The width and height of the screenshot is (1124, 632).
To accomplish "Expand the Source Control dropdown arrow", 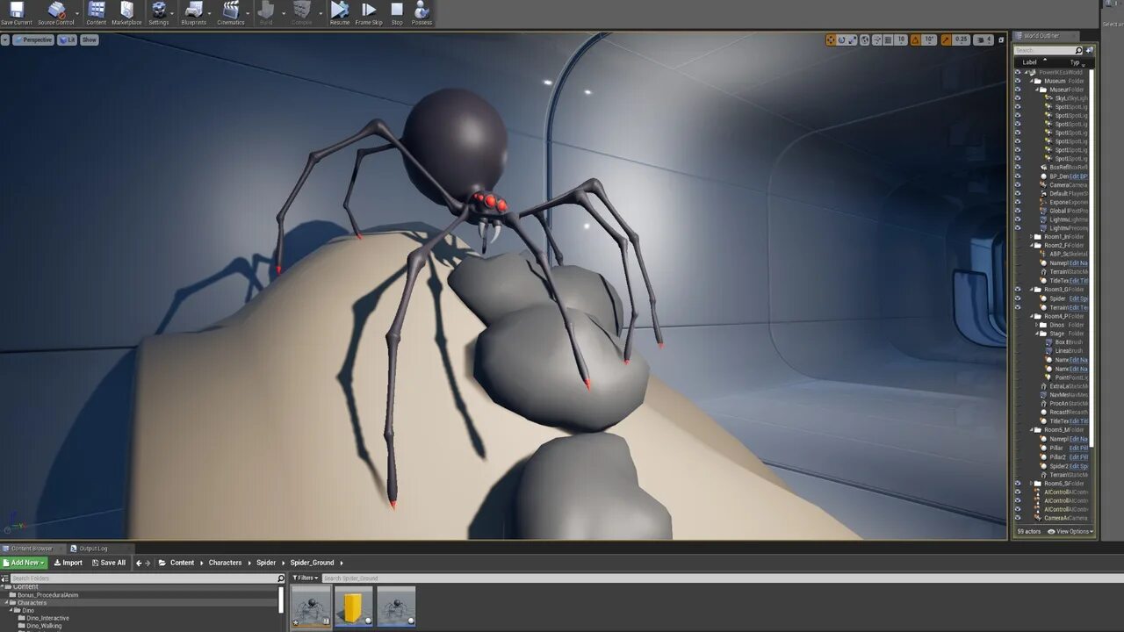I will pos(77,13).
